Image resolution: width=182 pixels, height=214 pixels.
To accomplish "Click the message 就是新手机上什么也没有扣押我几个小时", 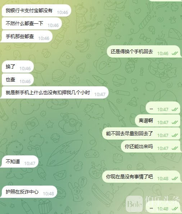I will (54, 92).
